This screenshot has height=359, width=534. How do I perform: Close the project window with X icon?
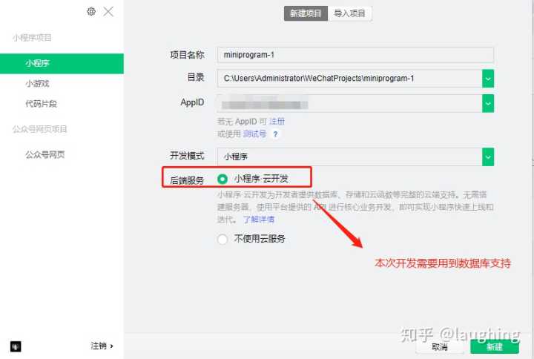108,11
